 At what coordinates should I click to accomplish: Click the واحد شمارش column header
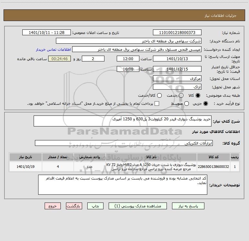coord(90,157)
